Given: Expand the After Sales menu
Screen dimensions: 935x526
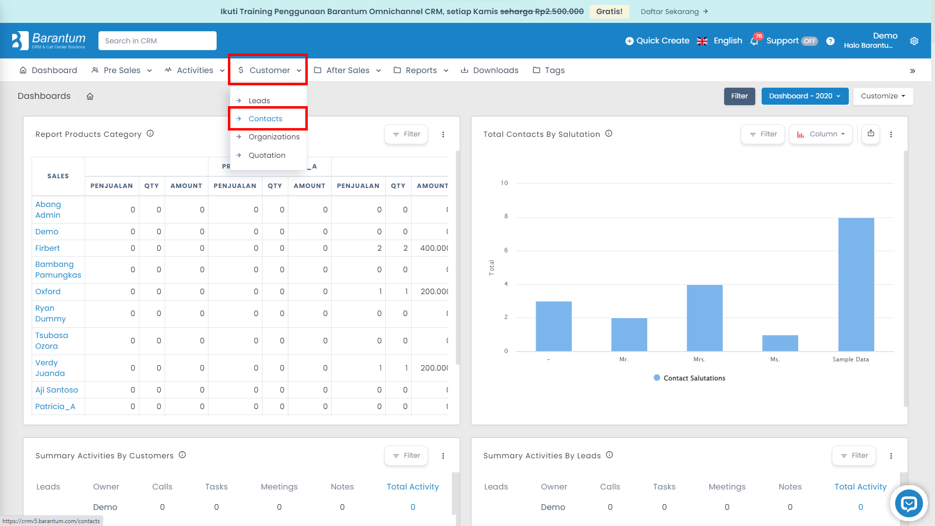Looking at the screenshot, I should pyautogui.click(x=347, y=70).
